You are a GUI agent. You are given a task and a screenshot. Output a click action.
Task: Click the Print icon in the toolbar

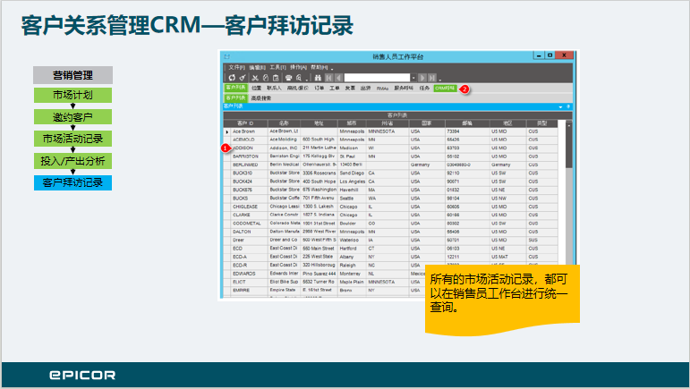[289, 78]
